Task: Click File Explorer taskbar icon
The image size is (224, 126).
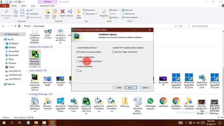Action: point(36,123)
